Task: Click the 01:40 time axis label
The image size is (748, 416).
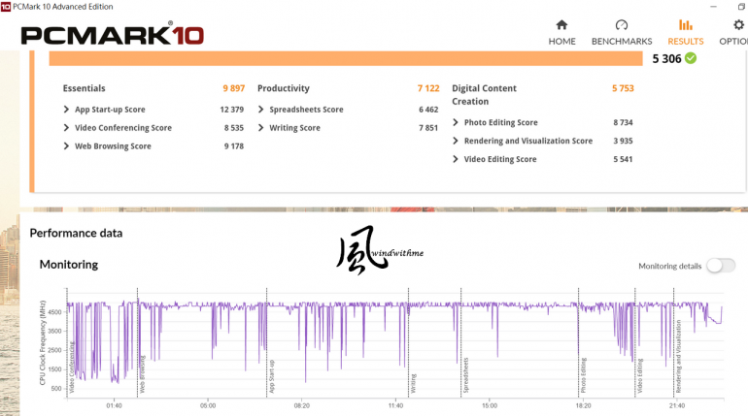Action: click(x=114, y=406)
